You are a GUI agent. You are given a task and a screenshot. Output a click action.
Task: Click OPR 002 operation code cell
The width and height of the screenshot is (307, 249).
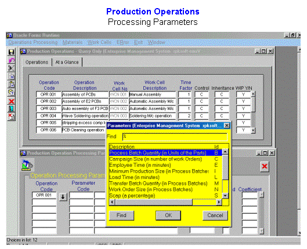point(48,101)
